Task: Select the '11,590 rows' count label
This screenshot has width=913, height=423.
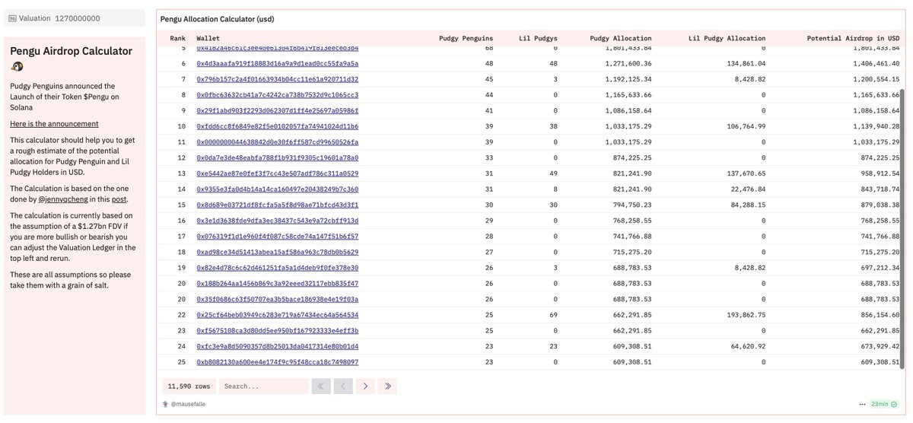Action: [189, 386]
